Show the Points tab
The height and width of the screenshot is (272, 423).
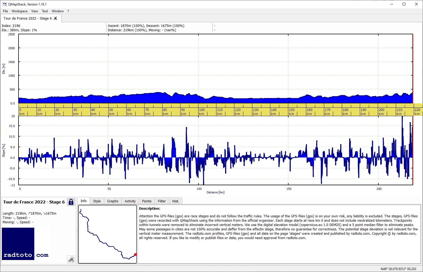(147, 201)
